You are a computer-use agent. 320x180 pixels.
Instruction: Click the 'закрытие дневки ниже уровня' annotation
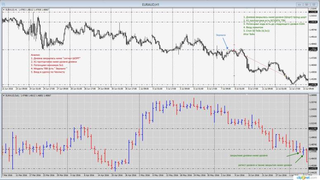click(248, 155)
